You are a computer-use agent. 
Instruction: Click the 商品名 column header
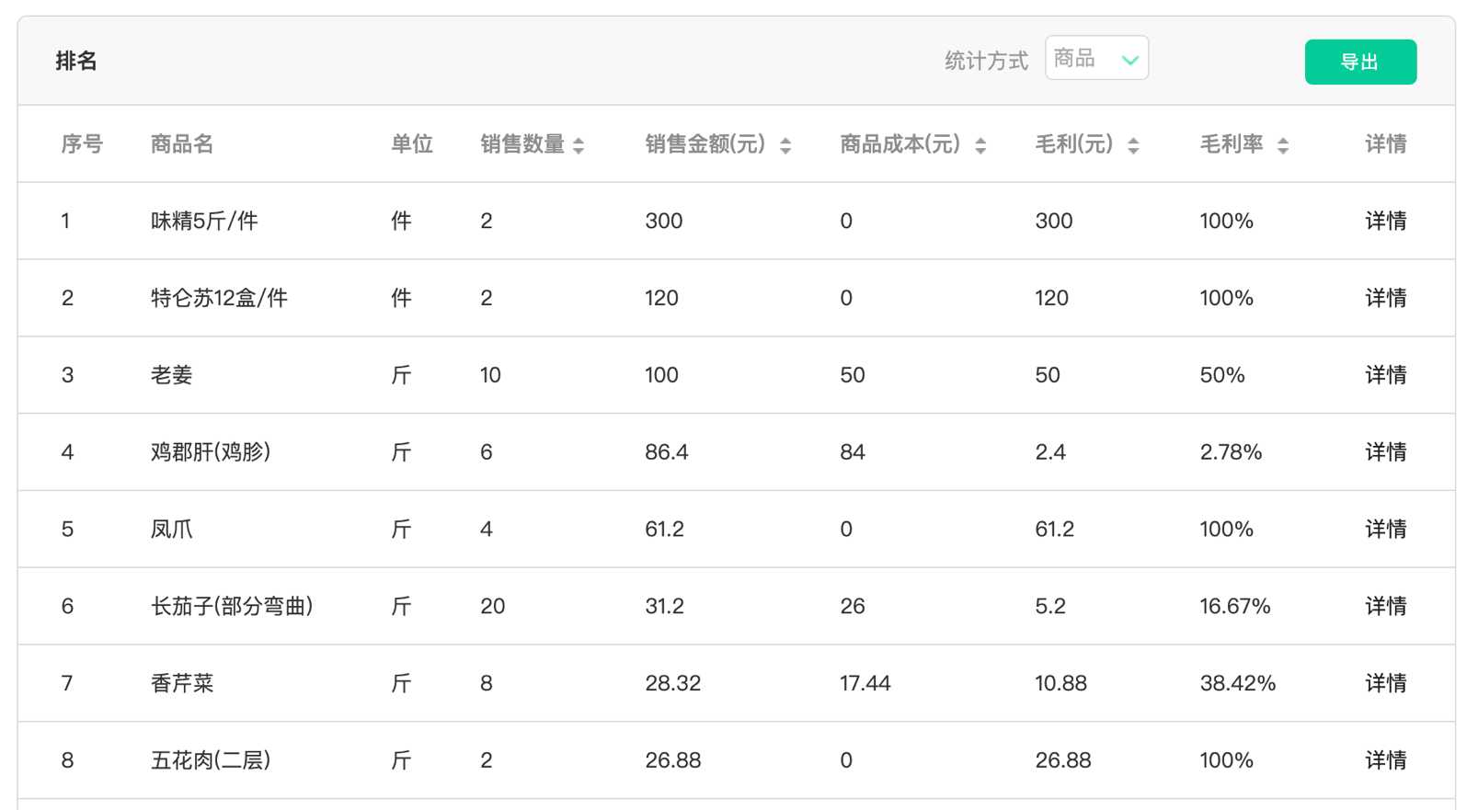coord(181,144)
